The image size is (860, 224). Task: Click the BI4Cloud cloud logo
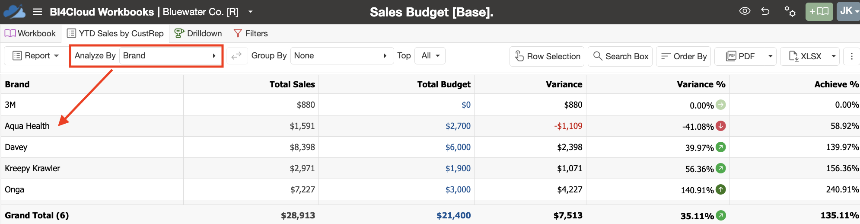pos(14,12)
